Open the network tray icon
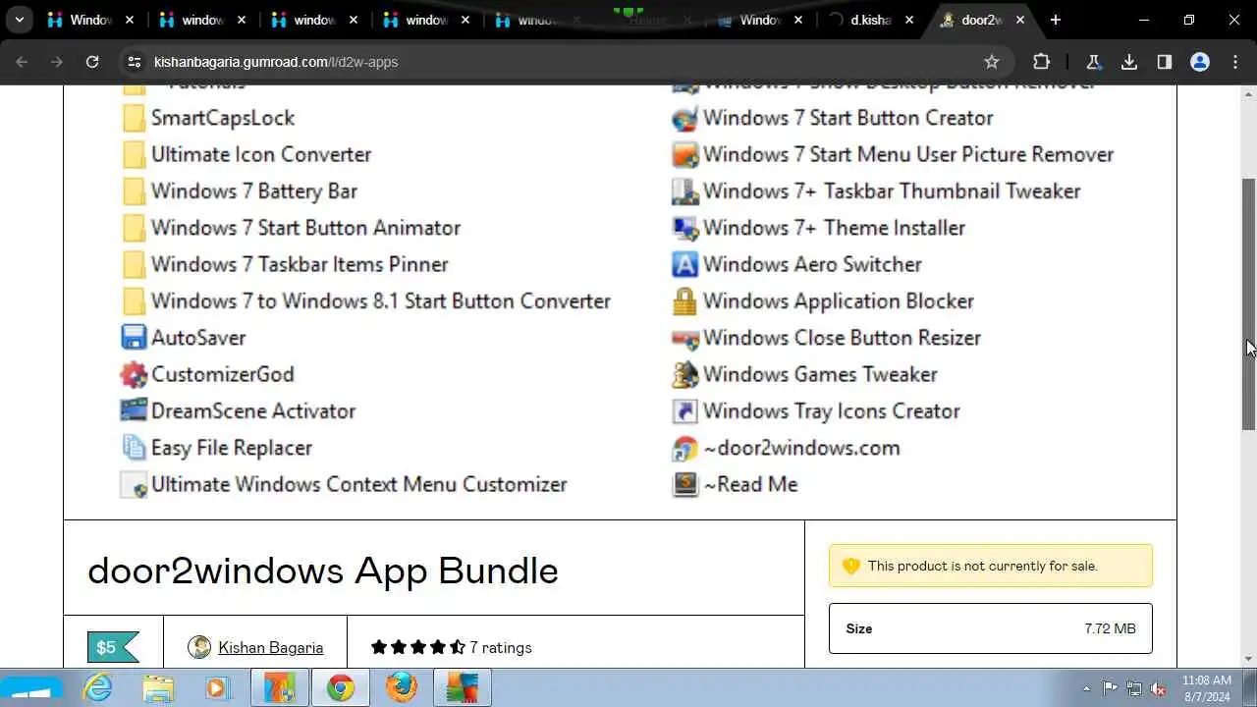Screen dimensions: 1257x707 pyautogui.click(x=1134, y=688)
